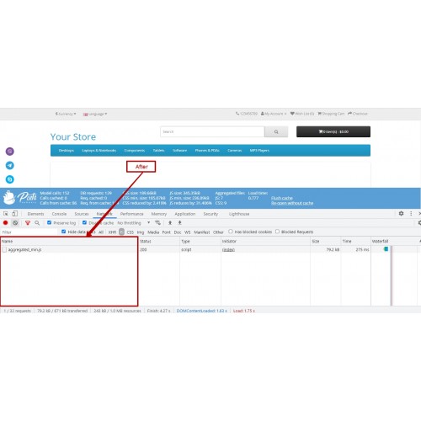Screen dimensions: 421x421
Task: Click the Flush cache link
Action: [x=282, y=198]
